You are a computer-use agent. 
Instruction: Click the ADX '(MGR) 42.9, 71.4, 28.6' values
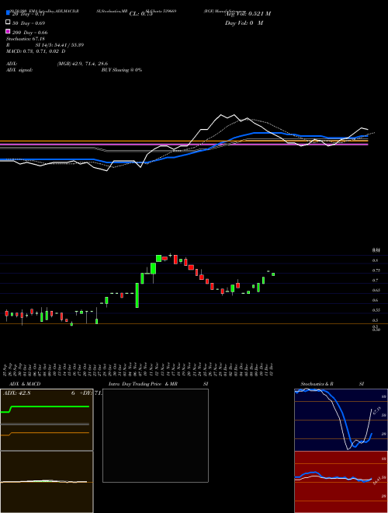tap(82, 64)
